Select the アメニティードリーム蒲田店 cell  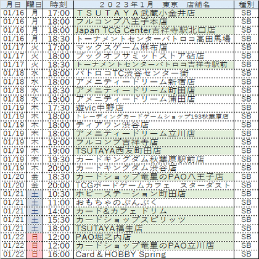pos(154,99)
